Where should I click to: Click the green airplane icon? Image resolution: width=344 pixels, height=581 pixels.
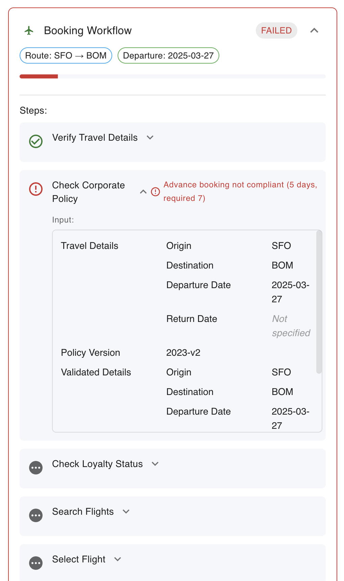click(29, 30)
